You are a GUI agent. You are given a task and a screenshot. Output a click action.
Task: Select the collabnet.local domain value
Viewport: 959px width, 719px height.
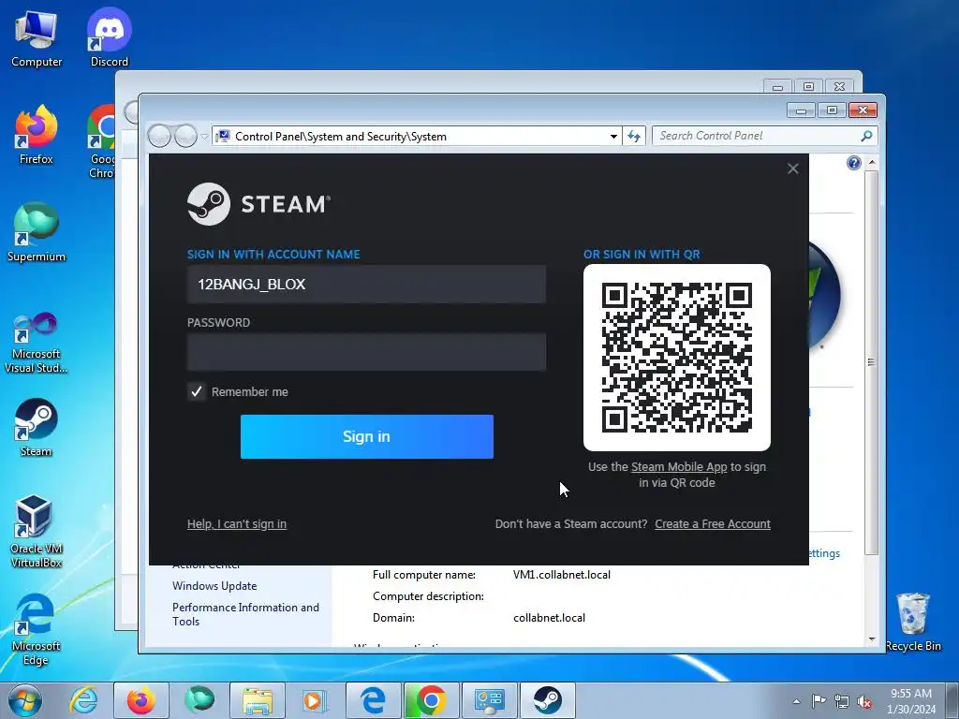(549, 618)
